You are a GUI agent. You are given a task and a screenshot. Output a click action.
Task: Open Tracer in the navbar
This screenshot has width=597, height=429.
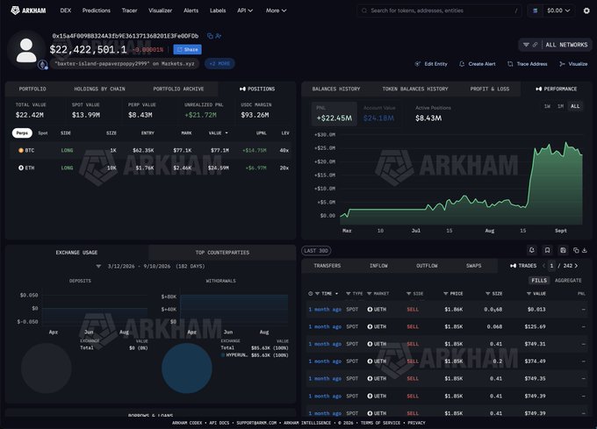pos(129,11)
